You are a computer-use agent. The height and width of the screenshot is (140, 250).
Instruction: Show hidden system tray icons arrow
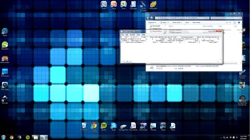pyautogui.click(x=221, y=138)
